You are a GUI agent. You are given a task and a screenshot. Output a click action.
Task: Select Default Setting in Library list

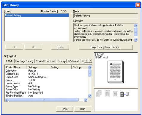[37, 15]
